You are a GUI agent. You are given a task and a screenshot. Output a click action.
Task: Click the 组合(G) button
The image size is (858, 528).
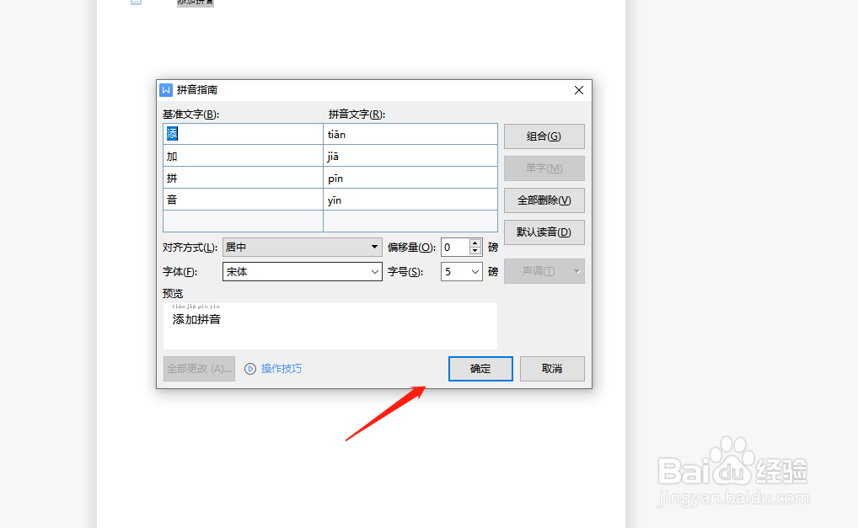coord(544,136)
